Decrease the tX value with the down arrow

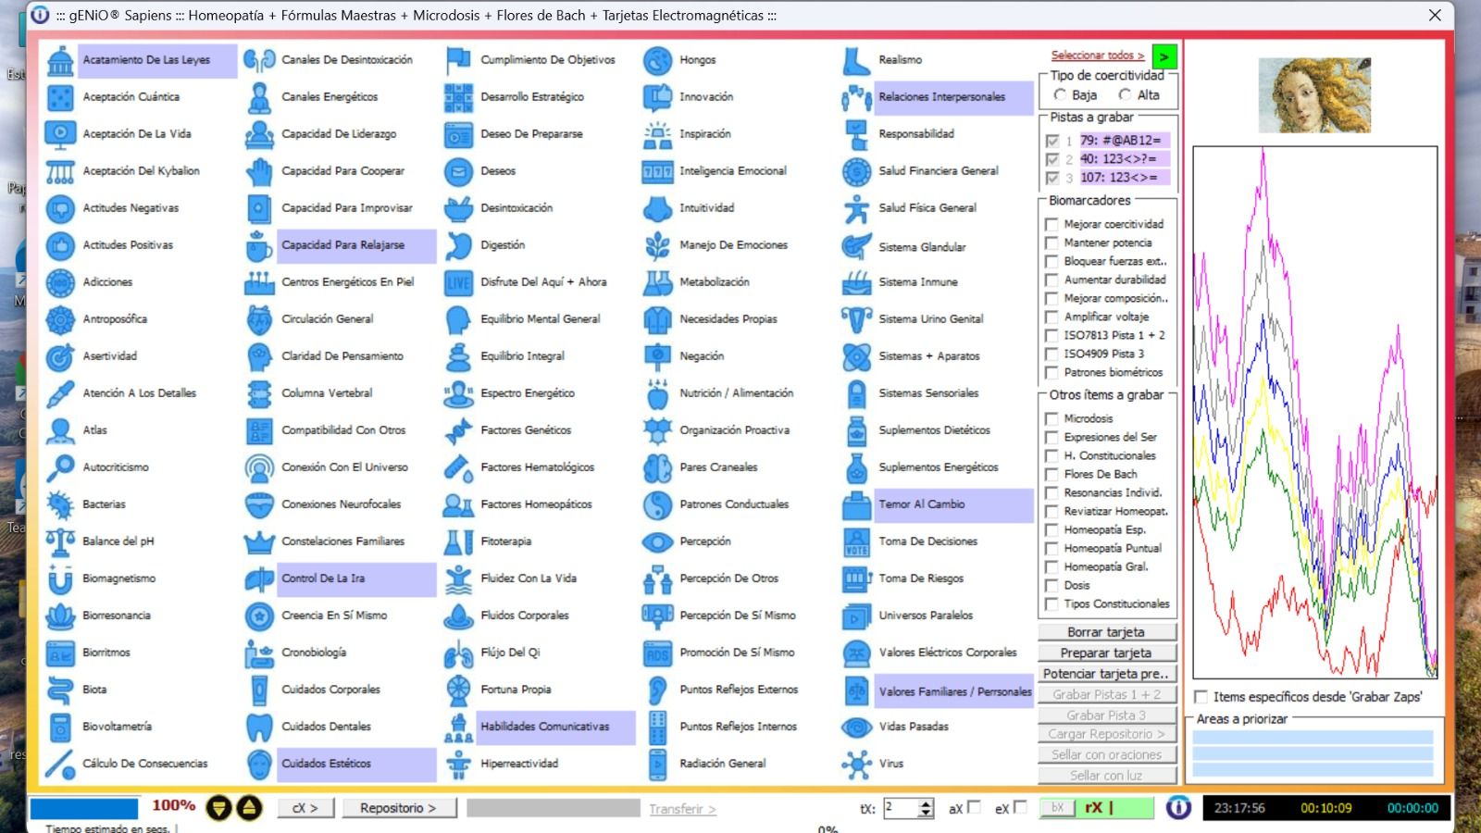tap(927, 814)
